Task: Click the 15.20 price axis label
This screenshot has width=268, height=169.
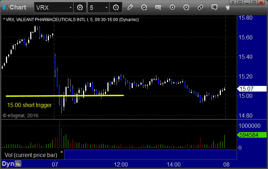Action: [x=245, y=76]
